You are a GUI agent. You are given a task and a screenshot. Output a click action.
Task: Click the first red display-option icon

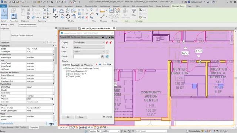107,42
